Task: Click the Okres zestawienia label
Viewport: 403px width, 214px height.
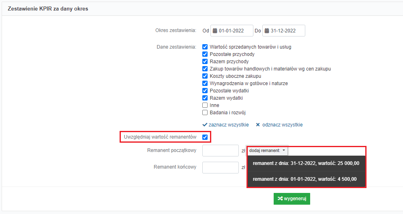Action: coord(176,30)
